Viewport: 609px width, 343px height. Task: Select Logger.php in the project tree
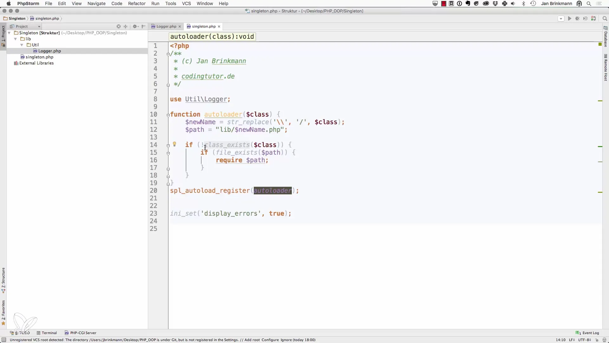49,51
